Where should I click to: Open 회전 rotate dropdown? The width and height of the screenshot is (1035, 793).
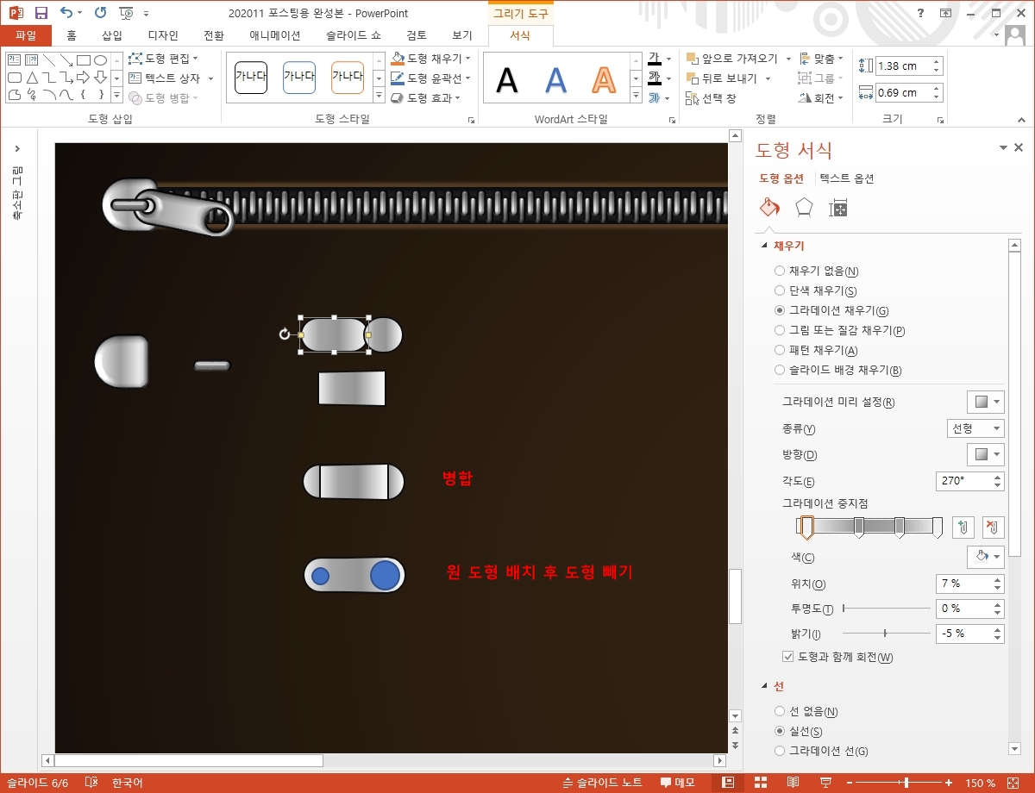click(821, 98)
